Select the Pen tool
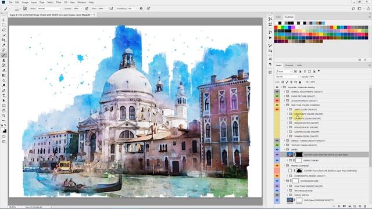This screenshot has width=372, height=209. [4, 91]
